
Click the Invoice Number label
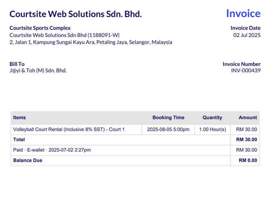pyautogui.click(x=241, y=64)
